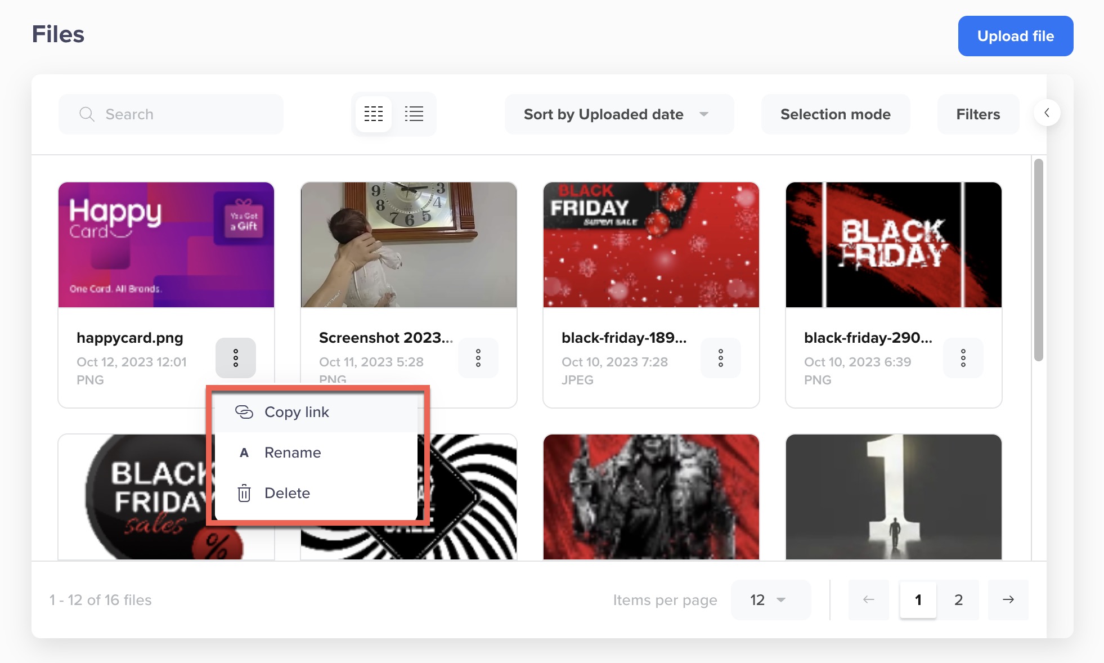
Task: Click the vertical scrollbar of file grid
Action: click(1039, 260)
